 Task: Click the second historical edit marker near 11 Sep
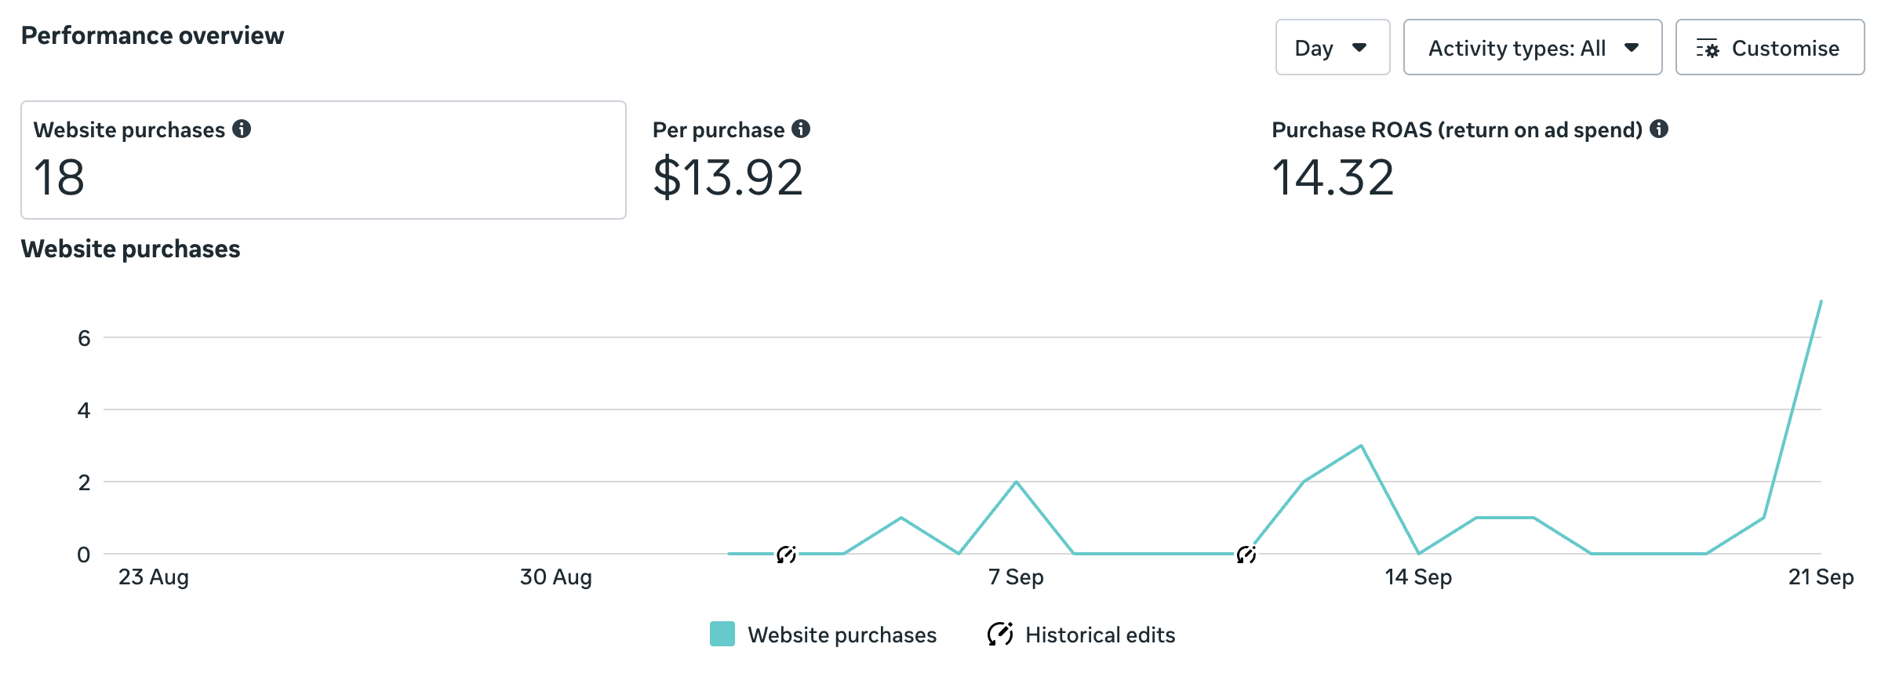tap(1246, 555)
